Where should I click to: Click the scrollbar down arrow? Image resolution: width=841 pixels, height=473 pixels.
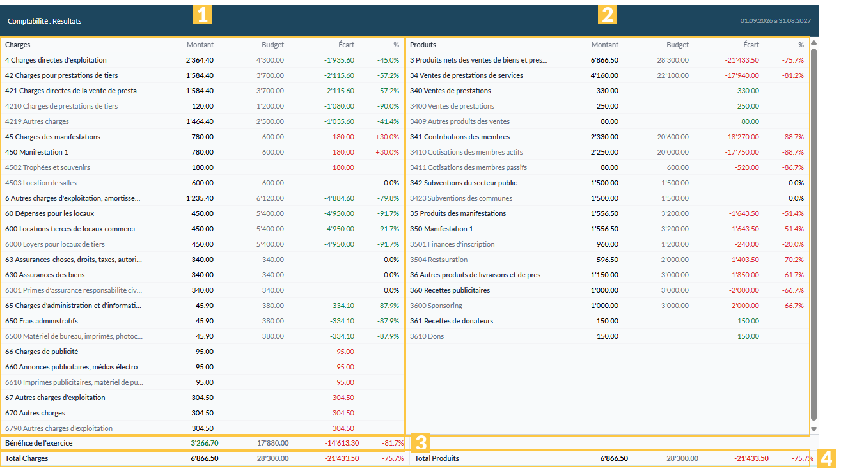813,429
